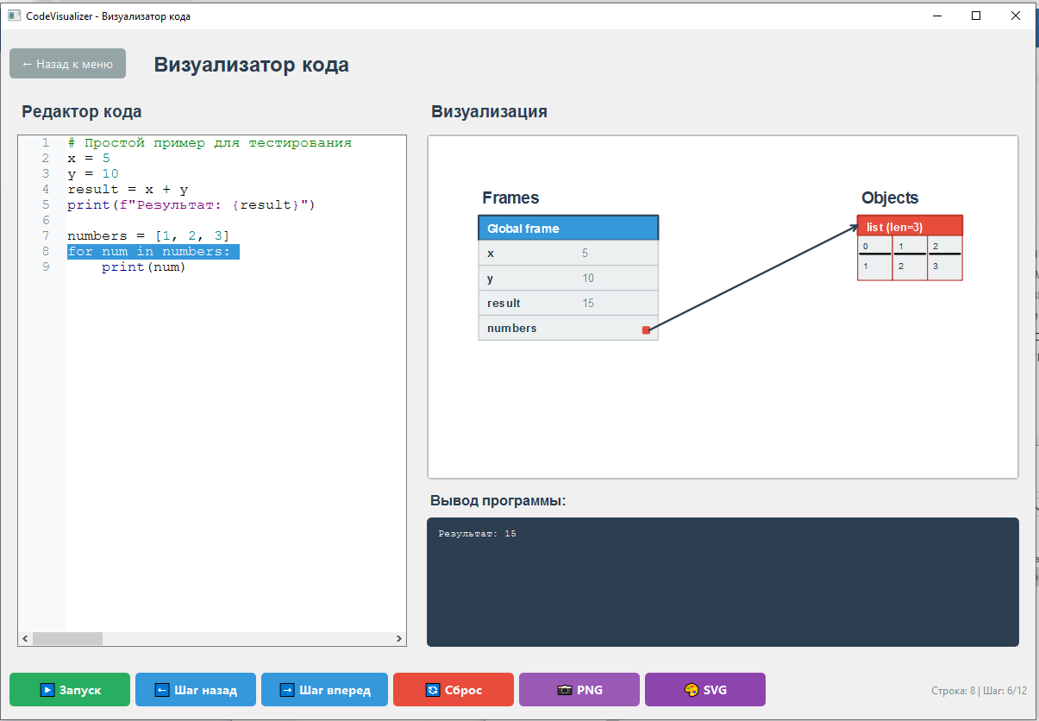Click the CodeVisualizer app icon in title bar
The height and width of the screenshot is (721, 1039).
(14, 16)
